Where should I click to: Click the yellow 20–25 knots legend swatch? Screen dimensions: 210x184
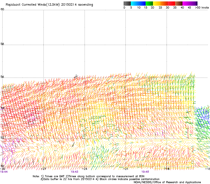[157, 3]
